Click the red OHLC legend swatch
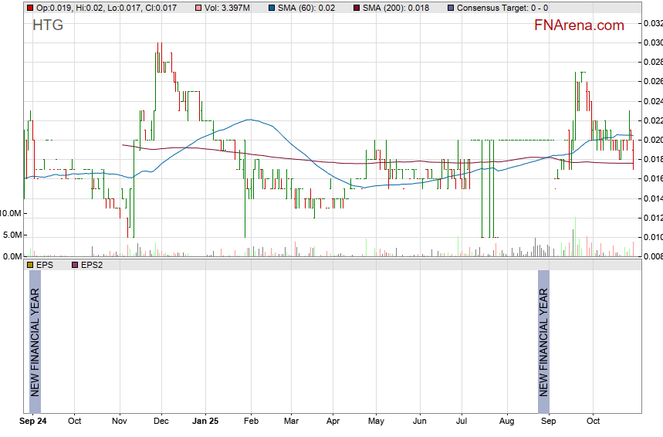This screenshot has width=663, height=437. (x=30, y=8)
